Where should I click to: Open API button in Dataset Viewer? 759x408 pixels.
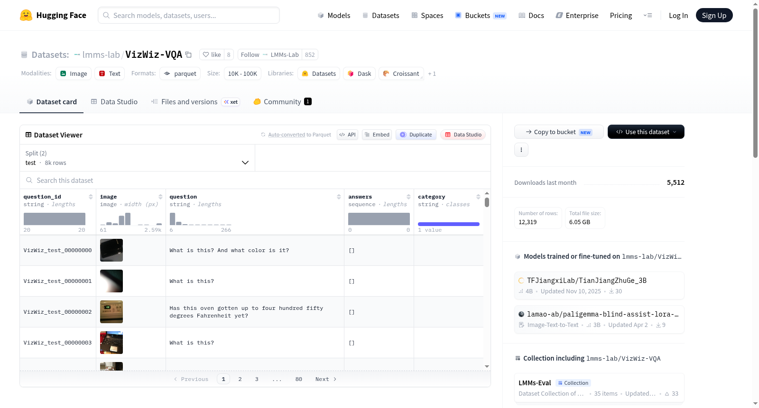(347, 135)
